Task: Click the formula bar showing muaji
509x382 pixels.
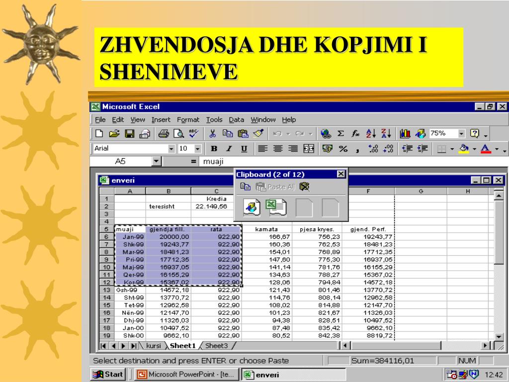Action: click(x=352, y=161)
